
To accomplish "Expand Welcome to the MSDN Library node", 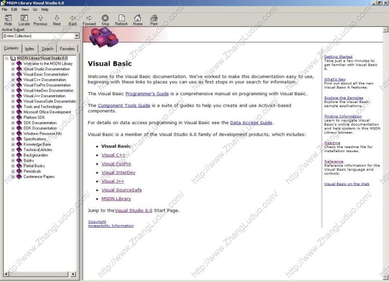I will [x=13, y=64].
